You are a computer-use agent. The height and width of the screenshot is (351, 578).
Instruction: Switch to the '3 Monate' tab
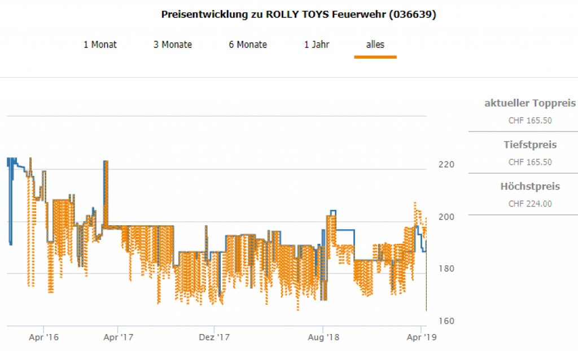coord(172,45)
